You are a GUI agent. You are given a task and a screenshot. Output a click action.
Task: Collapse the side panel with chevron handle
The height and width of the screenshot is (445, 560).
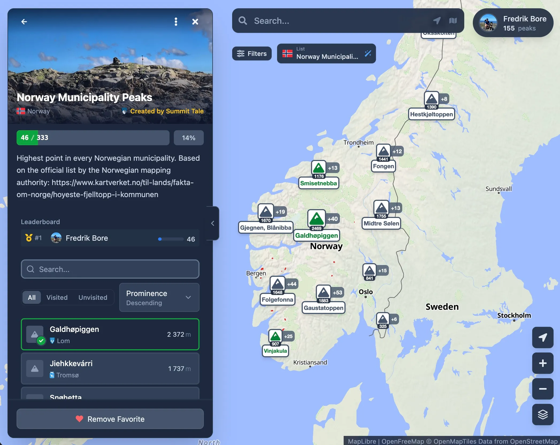coord(213,223)
